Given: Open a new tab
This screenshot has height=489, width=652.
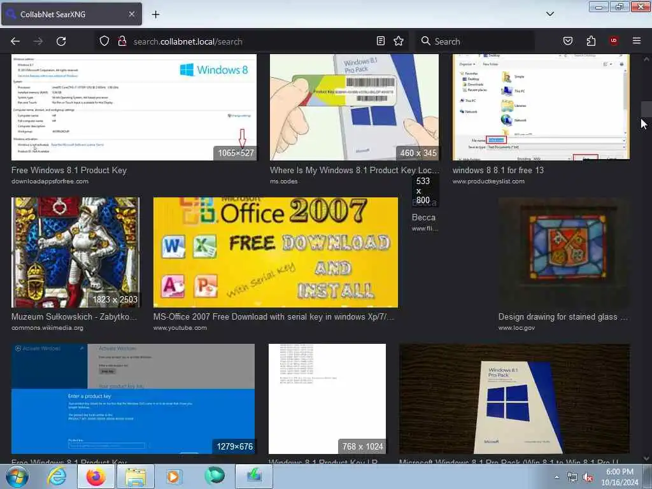Looking at the screenshot, I should click(155, 14).
